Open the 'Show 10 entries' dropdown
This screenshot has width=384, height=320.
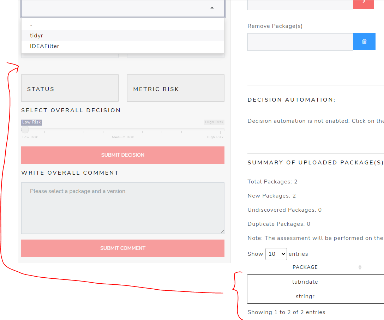(x=276, y=254)
